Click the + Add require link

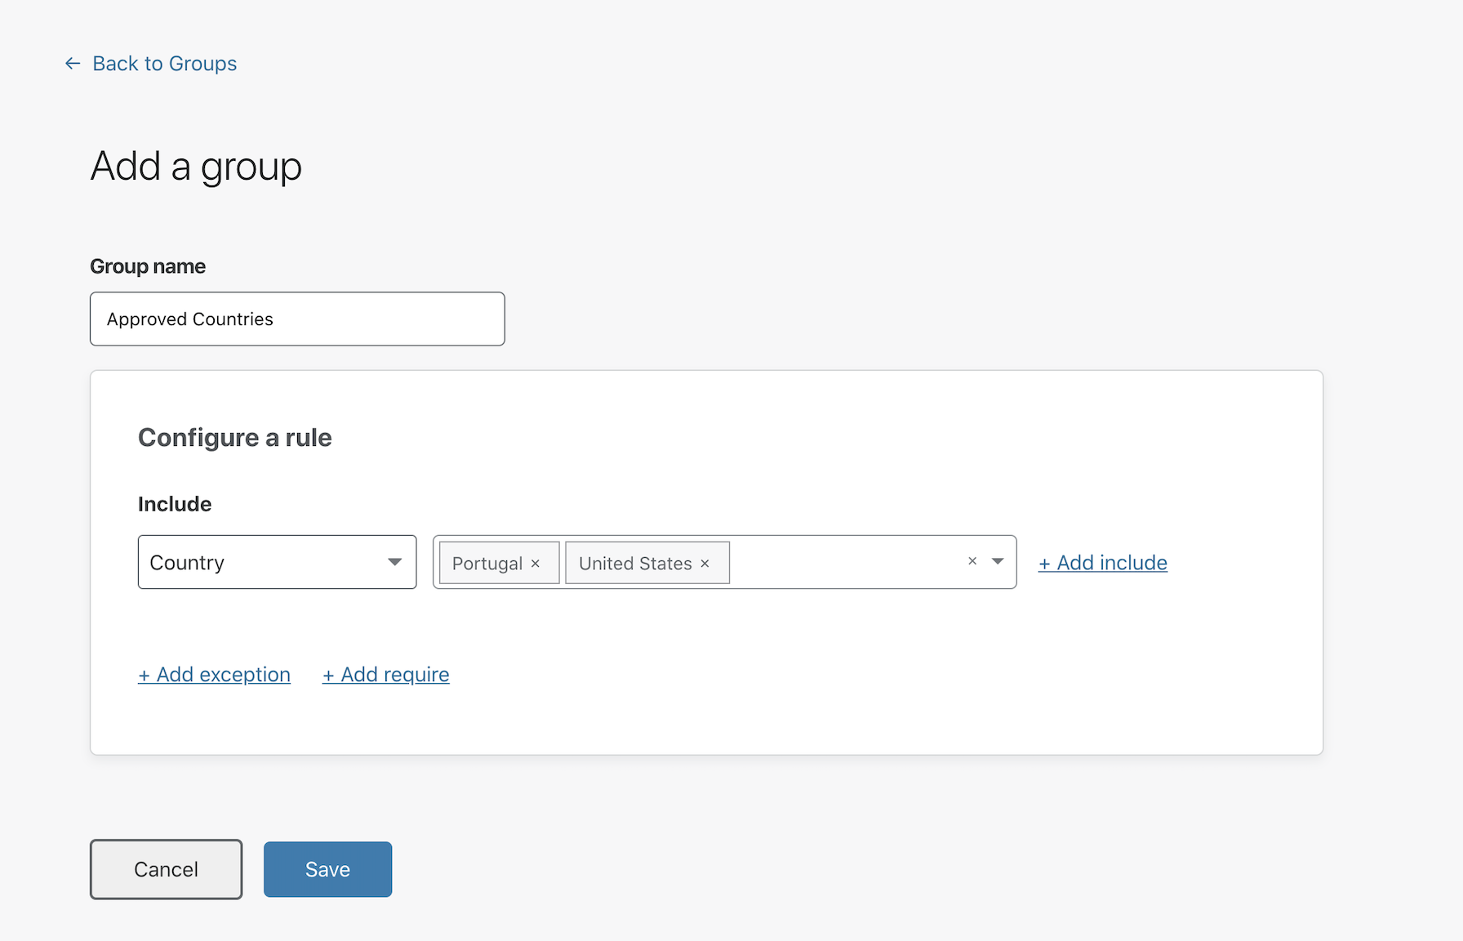pos(385,675)
